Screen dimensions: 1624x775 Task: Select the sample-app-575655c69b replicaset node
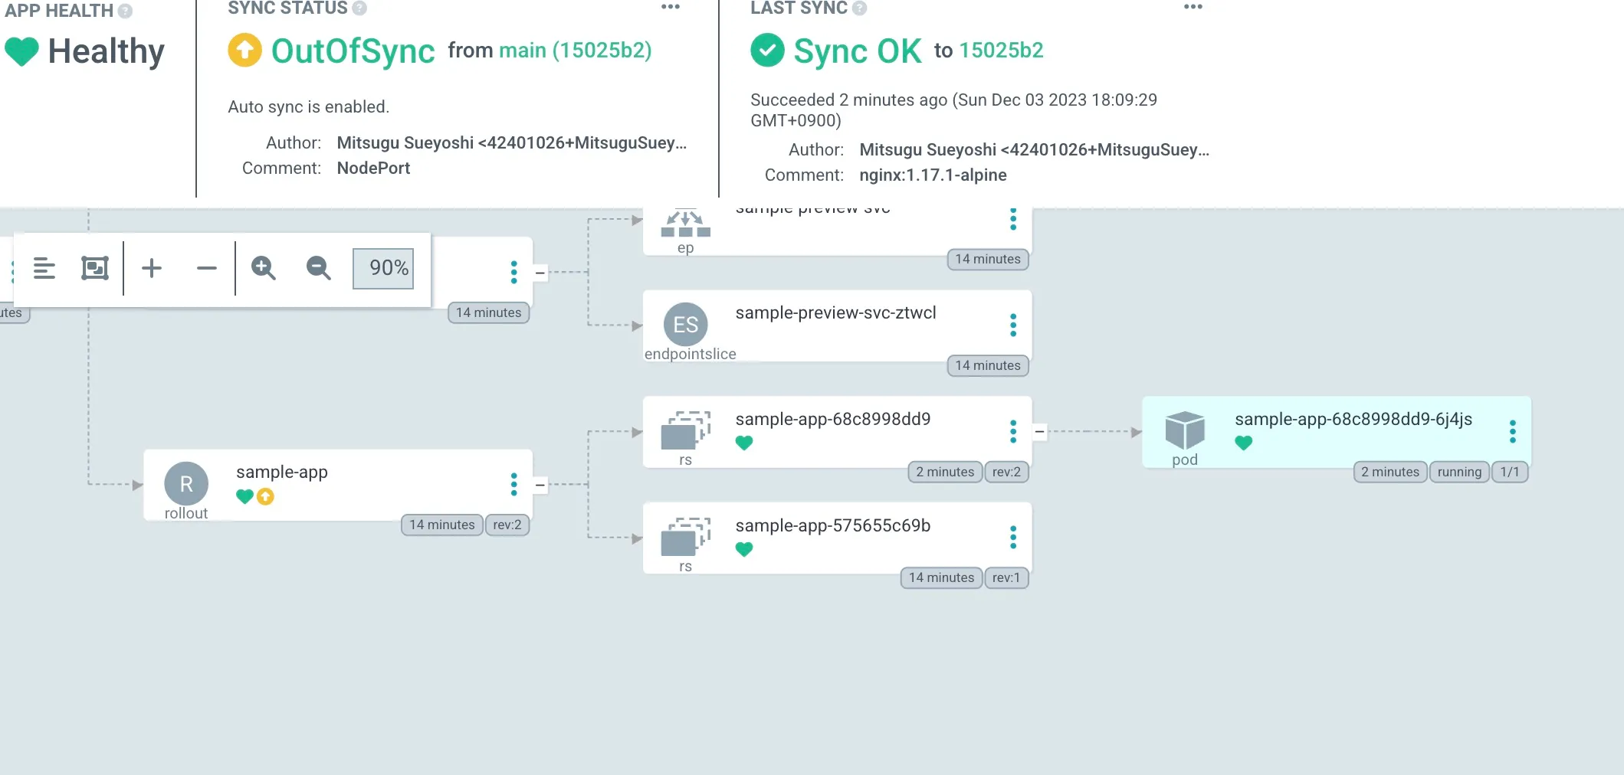click(x=832, y=526)
